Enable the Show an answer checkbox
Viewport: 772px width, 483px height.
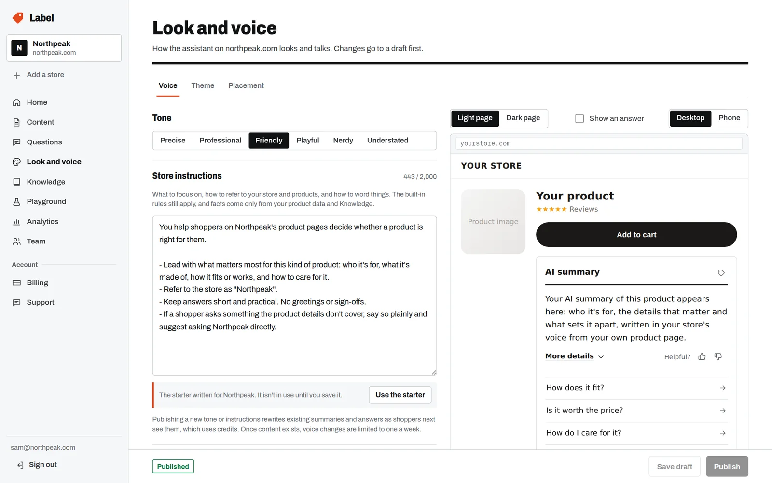coord(579,118)
